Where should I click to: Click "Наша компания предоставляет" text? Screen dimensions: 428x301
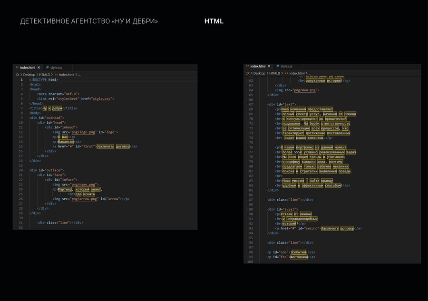point(307,109)
